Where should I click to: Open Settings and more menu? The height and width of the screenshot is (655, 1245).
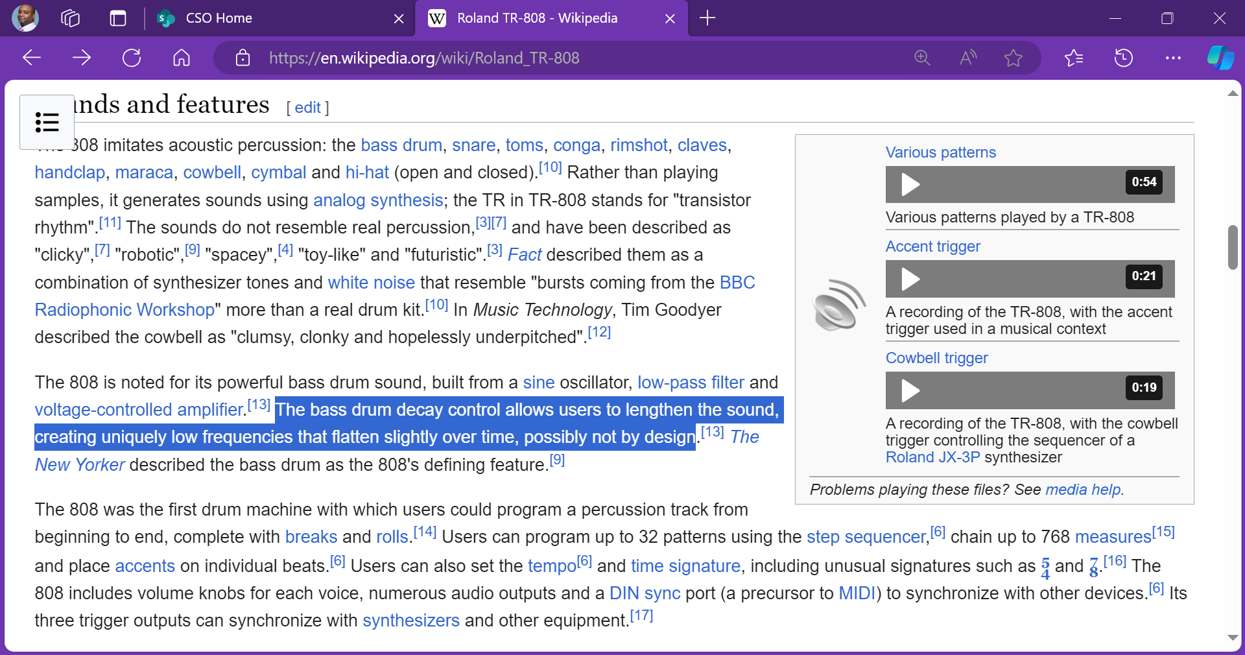click(1173, 58)
